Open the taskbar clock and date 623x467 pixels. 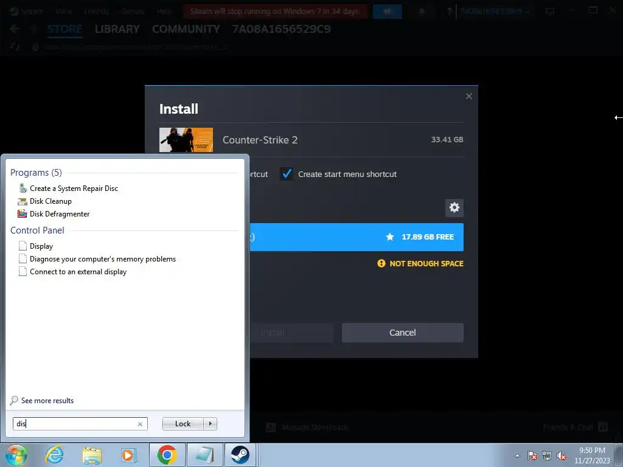coord(592,455)
